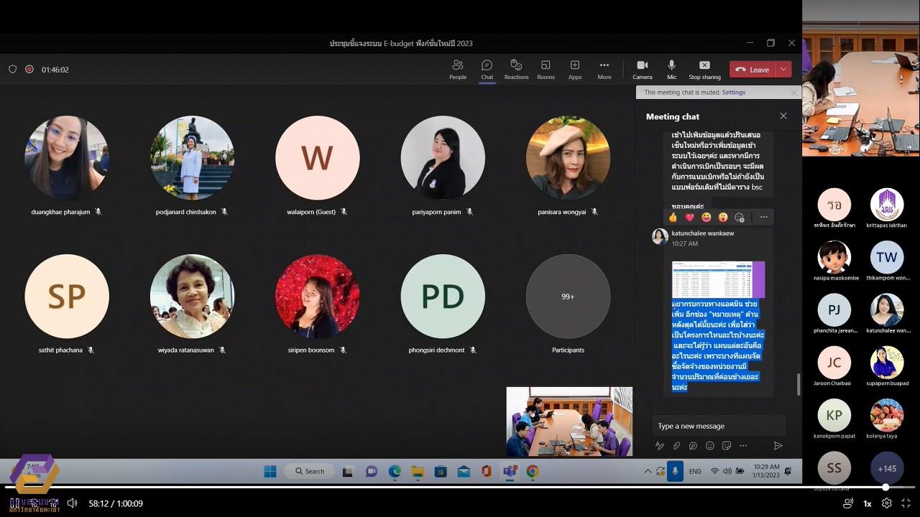
Task: Open the People panel
Action: pos(458,69)
